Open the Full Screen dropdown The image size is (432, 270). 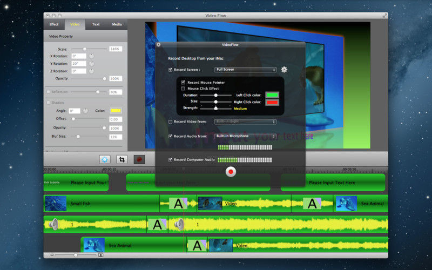(x=245, y=70)
